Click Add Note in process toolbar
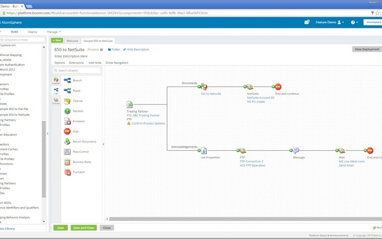 pyautogui.click(x=95, y=63)
